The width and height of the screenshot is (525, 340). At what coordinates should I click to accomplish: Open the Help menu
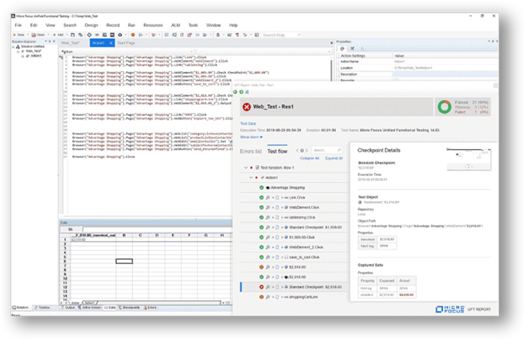click(x=234, y=25)
